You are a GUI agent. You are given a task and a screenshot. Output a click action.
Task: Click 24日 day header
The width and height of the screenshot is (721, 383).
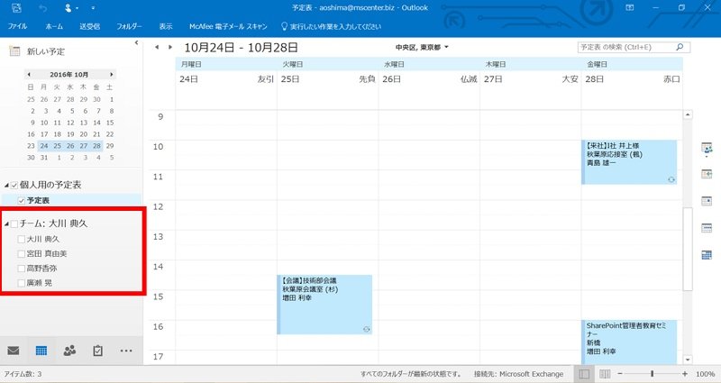(x=188, y=79)
